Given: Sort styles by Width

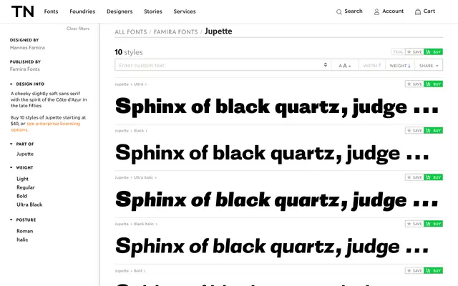Looking at the screenshot, I should point(372,66).
